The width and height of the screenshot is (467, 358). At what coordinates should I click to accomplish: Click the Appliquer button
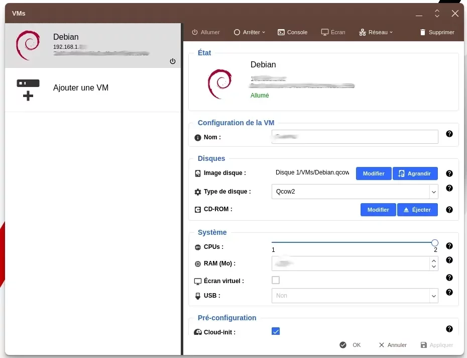pyautogui.click(x=437, y=345)
